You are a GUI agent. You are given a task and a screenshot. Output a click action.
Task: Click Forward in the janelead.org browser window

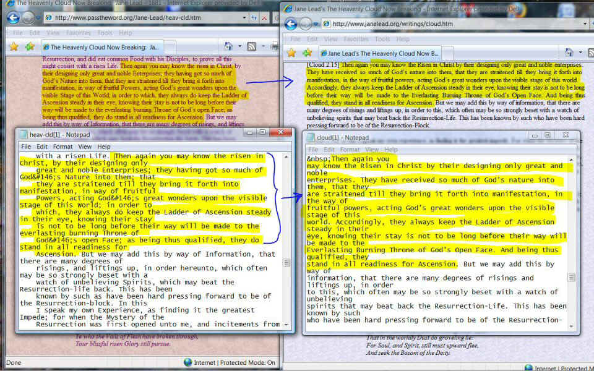305,24
